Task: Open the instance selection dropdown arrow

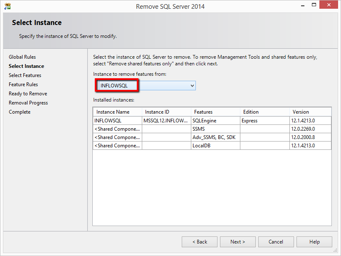Action: (192, 86)
